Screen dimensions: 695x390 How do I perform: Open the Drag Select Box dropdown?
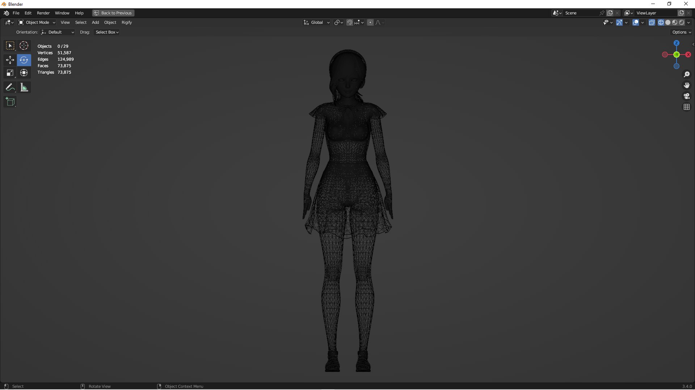click(x=107, y=32)
